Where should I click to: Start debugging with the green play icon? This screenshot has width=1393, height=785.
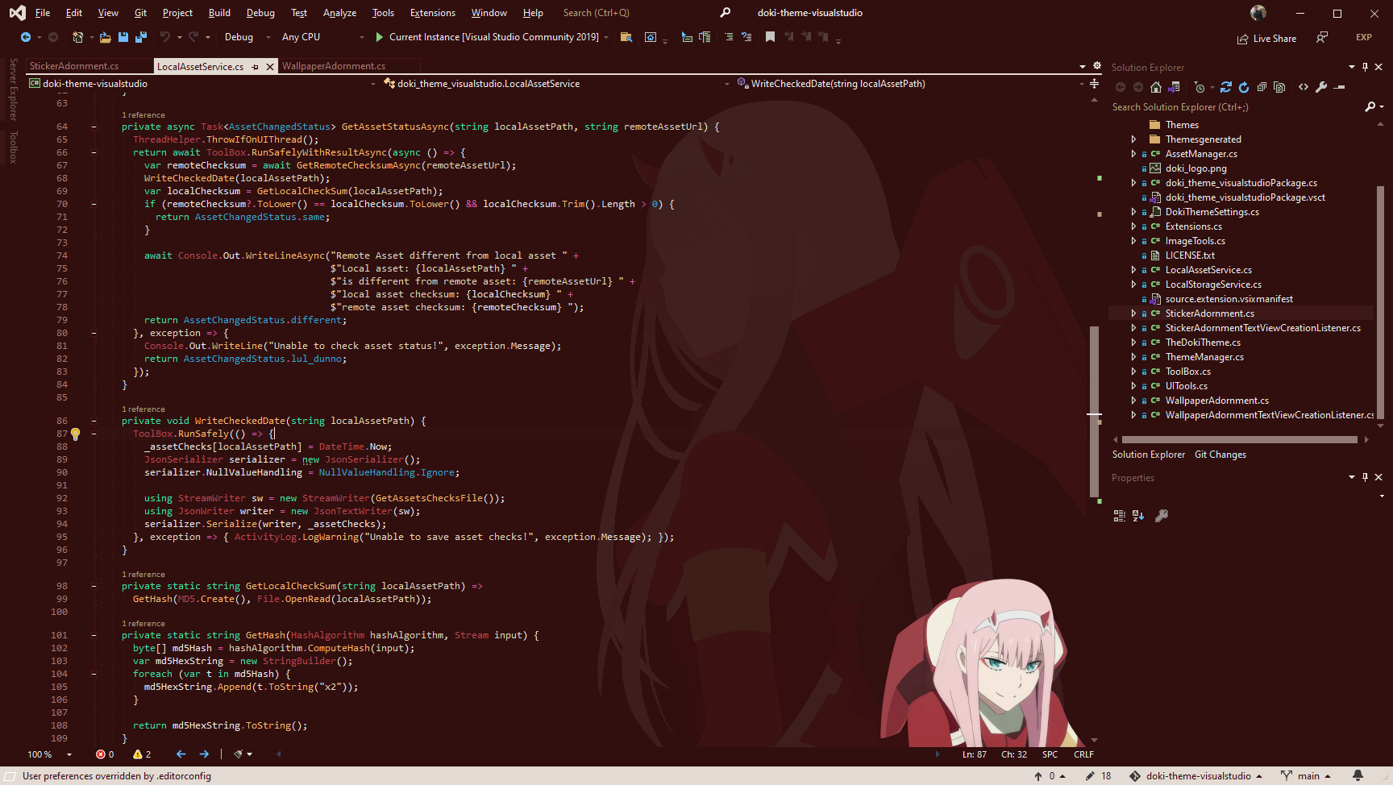click(x=380, y=37)
